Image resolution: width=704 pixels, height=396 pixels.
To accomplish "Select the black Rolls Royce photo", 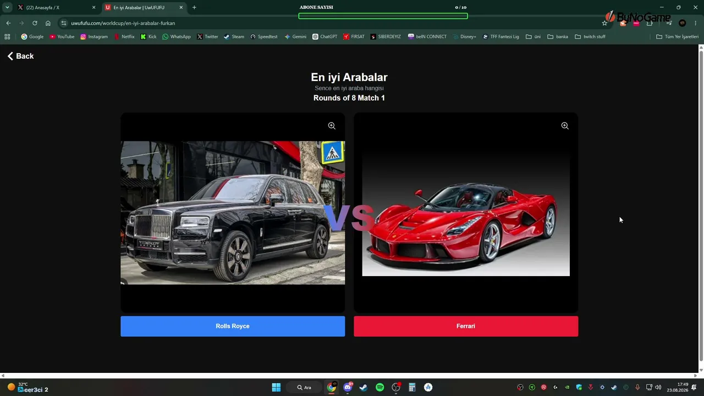I will pos(233,213).
